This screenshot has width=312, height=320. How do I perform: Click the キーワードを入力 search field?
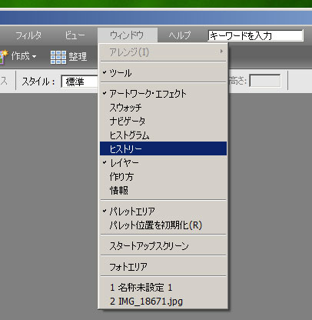255,35
